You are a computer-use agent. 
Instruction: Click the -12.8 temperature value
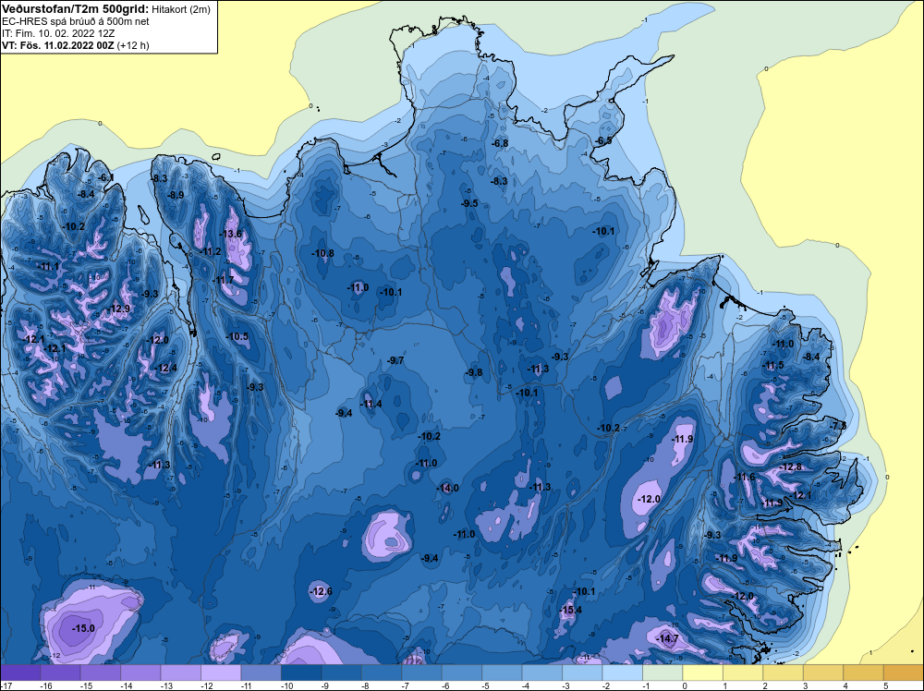click(791, 467)
